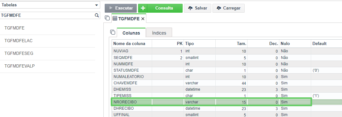Open the Tabelas dropdown
The image size is (342, 117).
point(50,5)
